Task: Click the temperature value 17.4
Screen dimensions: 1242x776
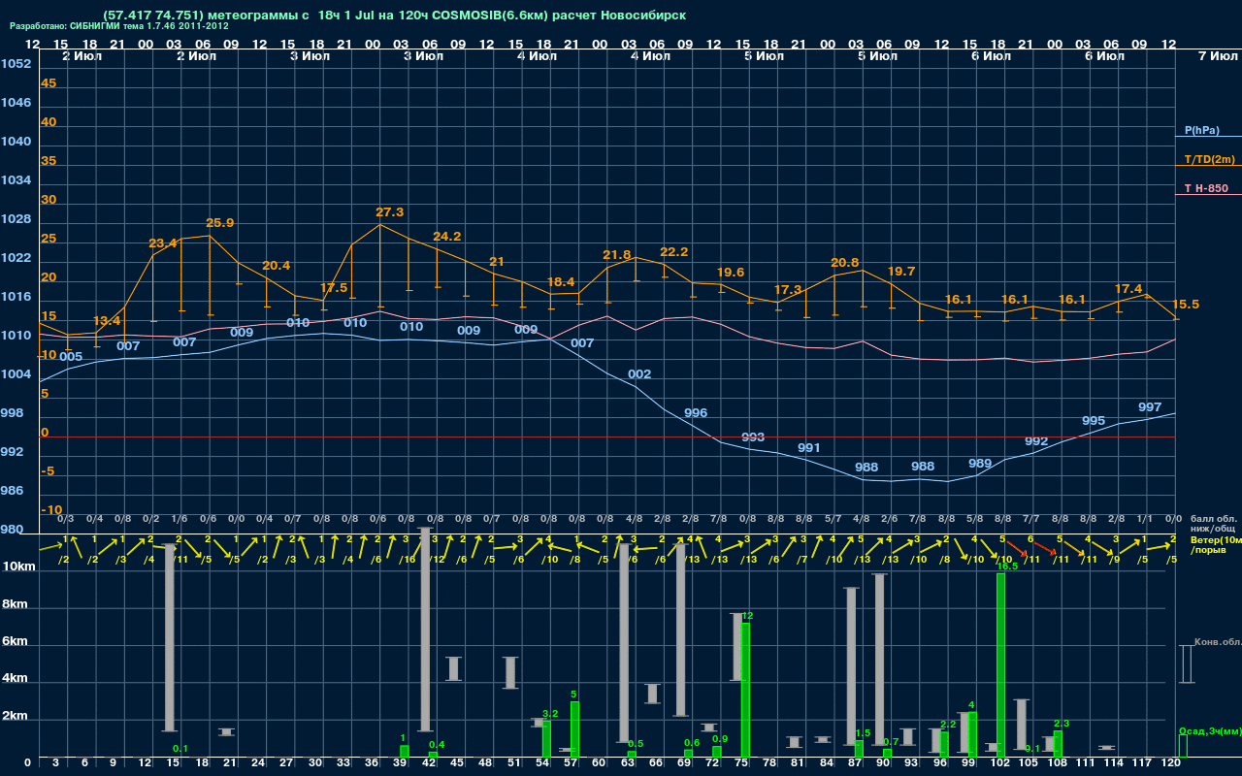Action: click(1128, 289)
